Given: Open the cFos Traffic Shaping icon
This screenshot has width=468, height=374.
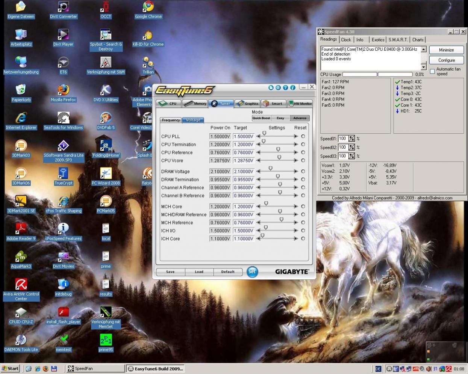Looking at the screenshot, I should [x=63, y=202].
